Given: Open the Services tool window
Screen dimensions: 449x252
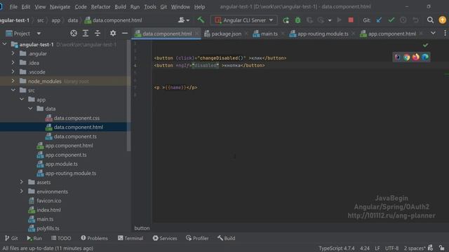Looking at the screenshot, I should pyautogui.click(x=165, y=238).
